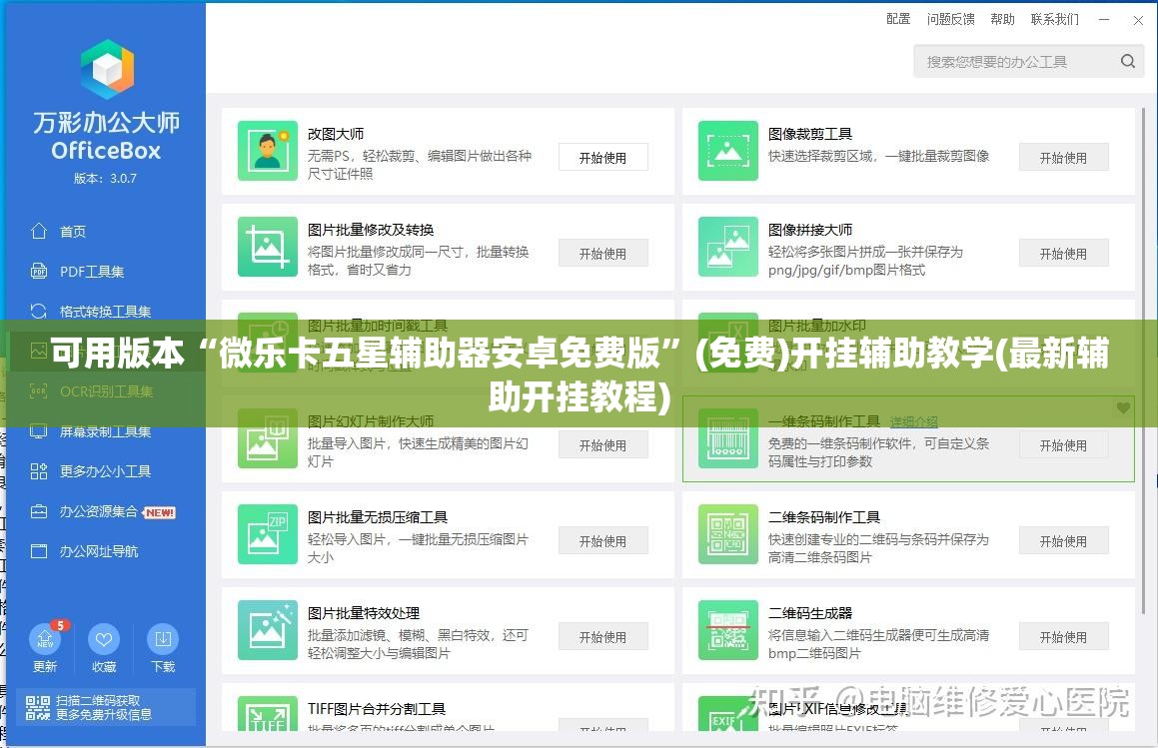This screenshot has width=1158, height=748.
Task: Click the tool list vertical scrollbar
Action: (x=1143, y=361)
